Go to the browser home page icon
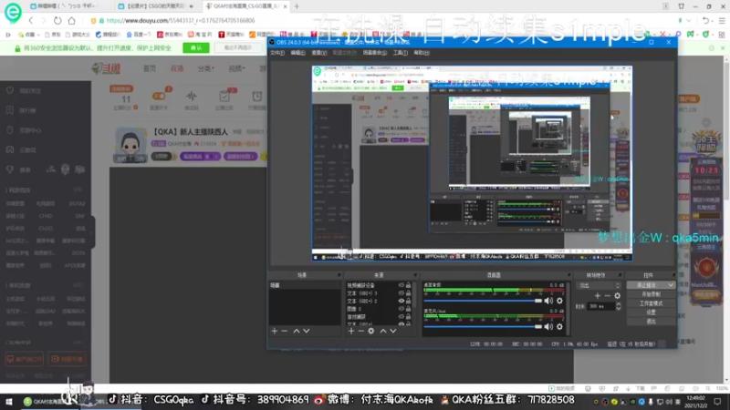730x410 pixels. pos(72,20)
